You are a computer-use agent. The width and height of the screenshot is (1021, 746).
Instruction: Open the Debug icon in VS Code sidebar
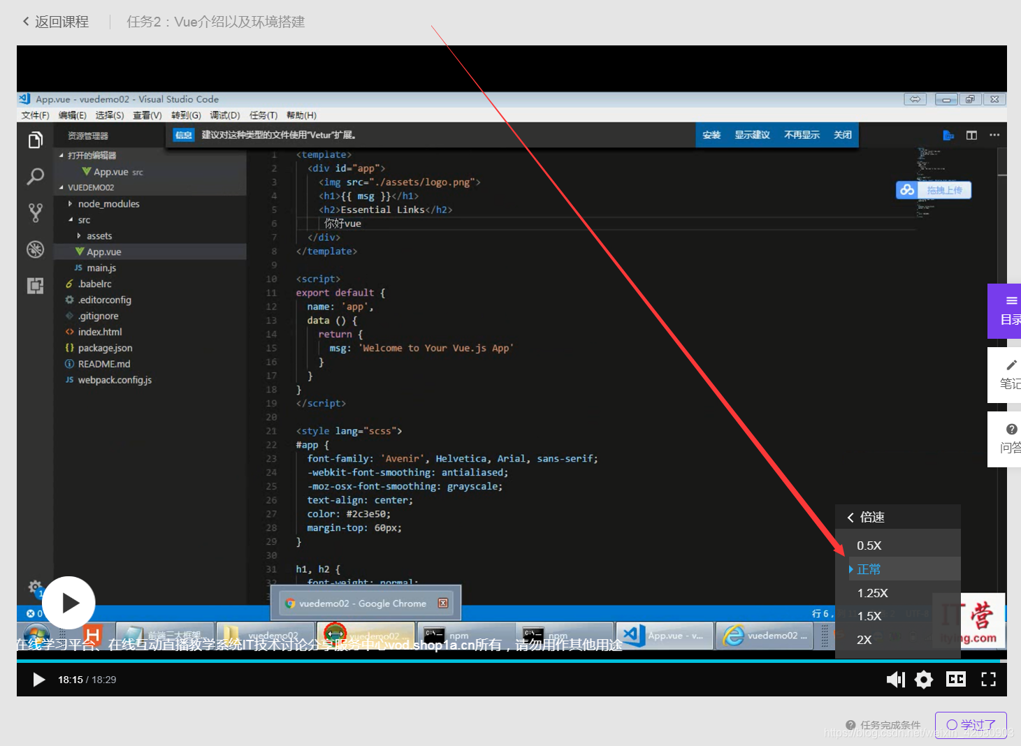[x=35, y=249]
